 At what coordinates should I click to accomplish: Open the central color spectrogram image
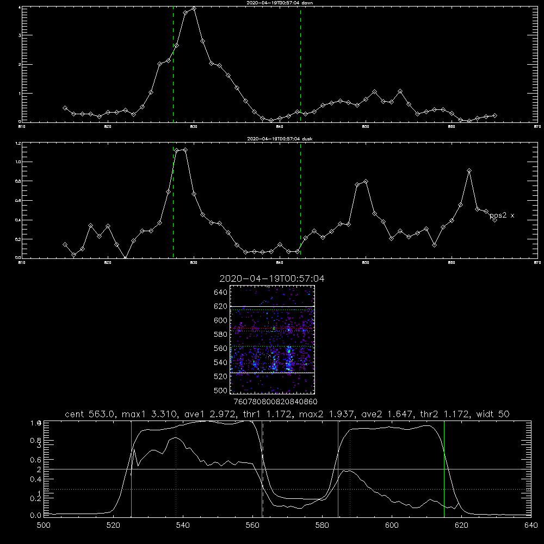pos(273,339)
